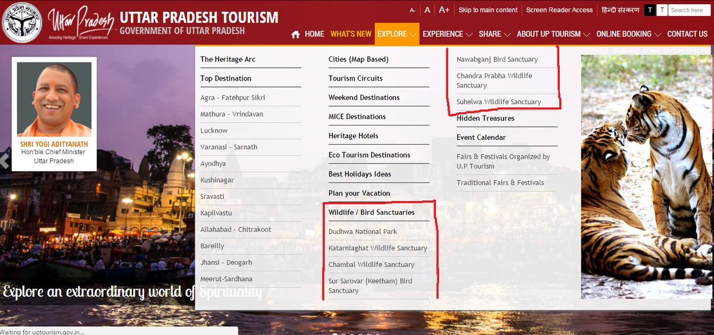Viewport: 714px width, 335px height.
Task: Open Heritage Hotels entry
Action: (x=353, y=136)
